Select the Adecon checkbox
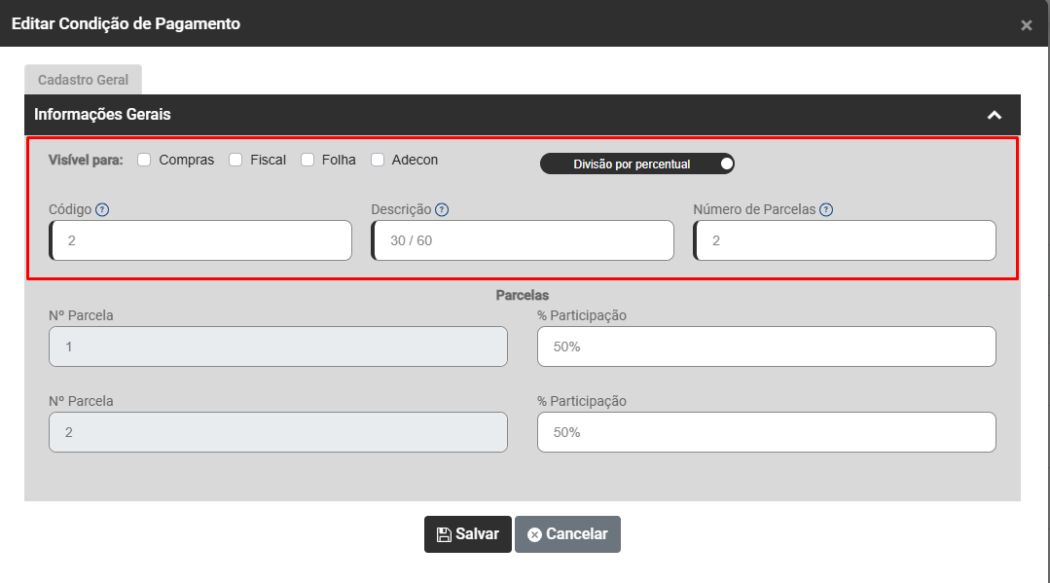The image size is (1050, 583). click(x=378, y=160)
